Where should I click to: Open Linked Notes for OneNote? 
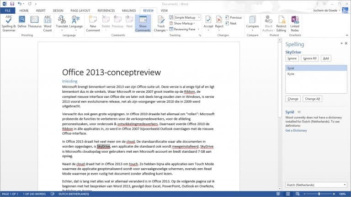pyautogui.click(x=295, y=23)
